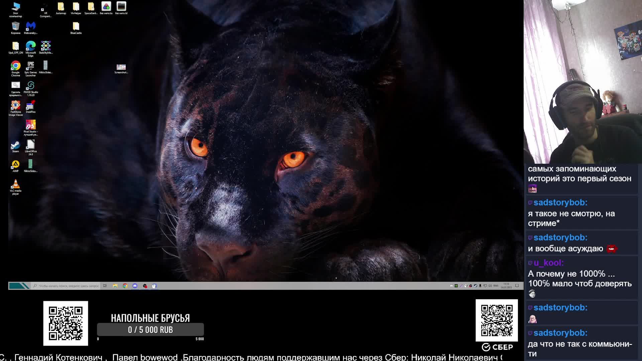Click the Task View taskbar button

point(105,286)
